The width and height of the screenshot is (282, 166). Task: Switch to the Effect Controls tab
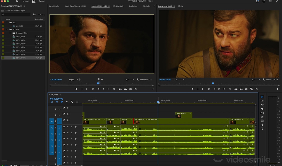coord(118,6)
